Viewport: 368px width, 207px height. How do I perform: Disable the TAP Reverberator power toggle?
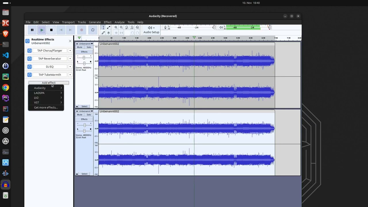tap(29, 59)
